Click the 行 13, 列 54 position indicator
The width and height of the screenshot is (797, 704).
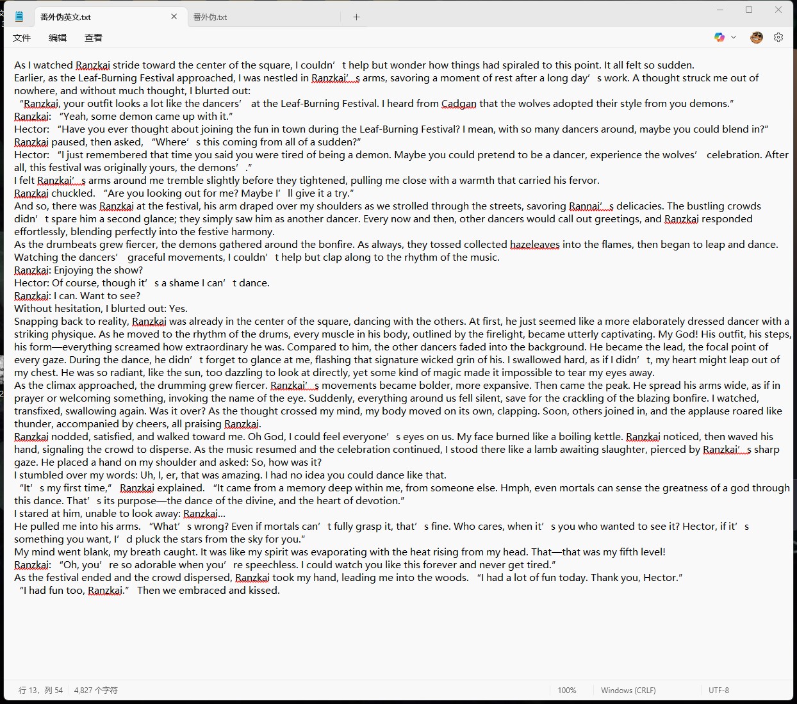click(41, 690)
